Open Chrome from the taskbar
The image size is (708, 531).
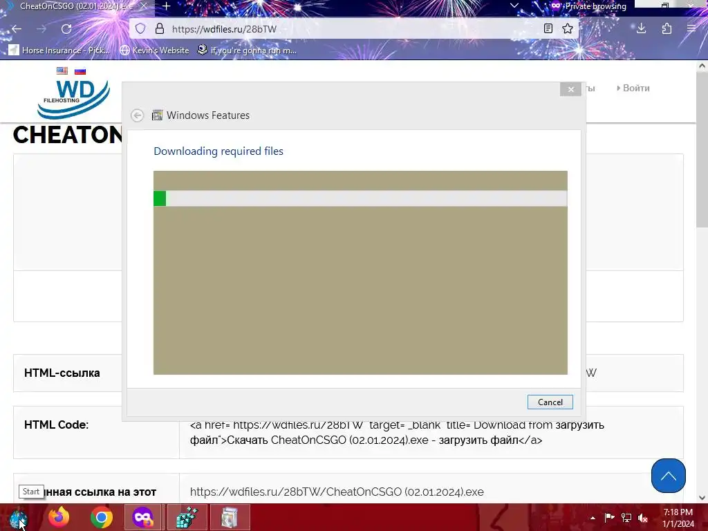[101, 517]
